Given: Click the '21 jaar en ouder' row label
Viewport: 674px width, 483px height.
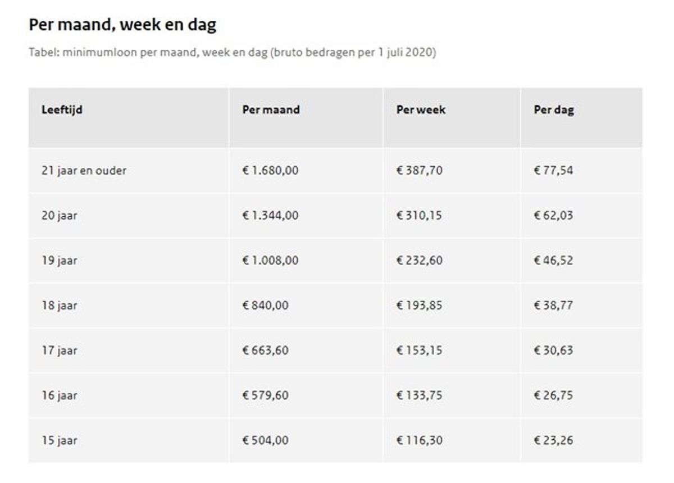Looking at the screenshot, I should tap(84, 170).
